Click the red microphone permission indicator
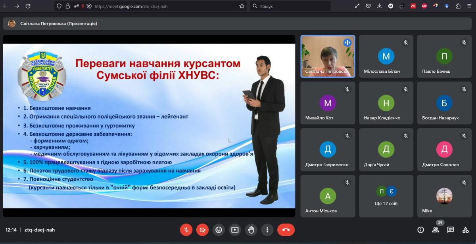This screenshot has width=476, height=244. point(83,6)
